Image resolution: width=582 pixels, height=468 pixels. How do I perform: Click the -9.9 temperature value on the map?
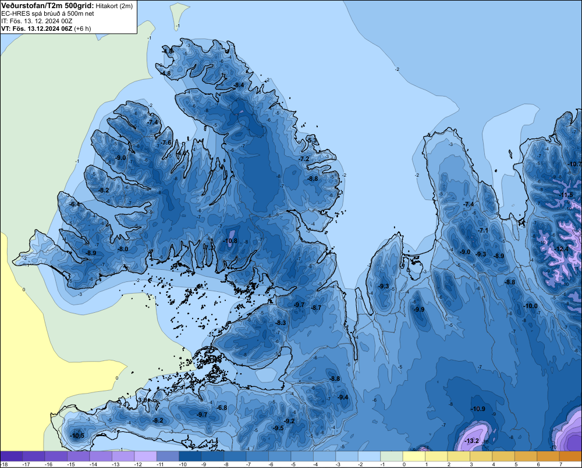coord(419,310)
